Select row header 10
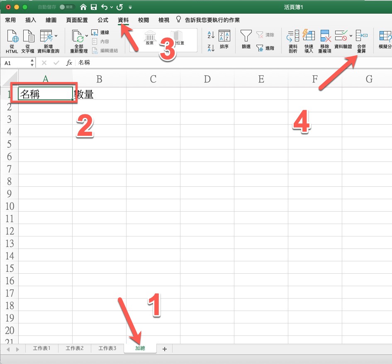 (10, 206)
